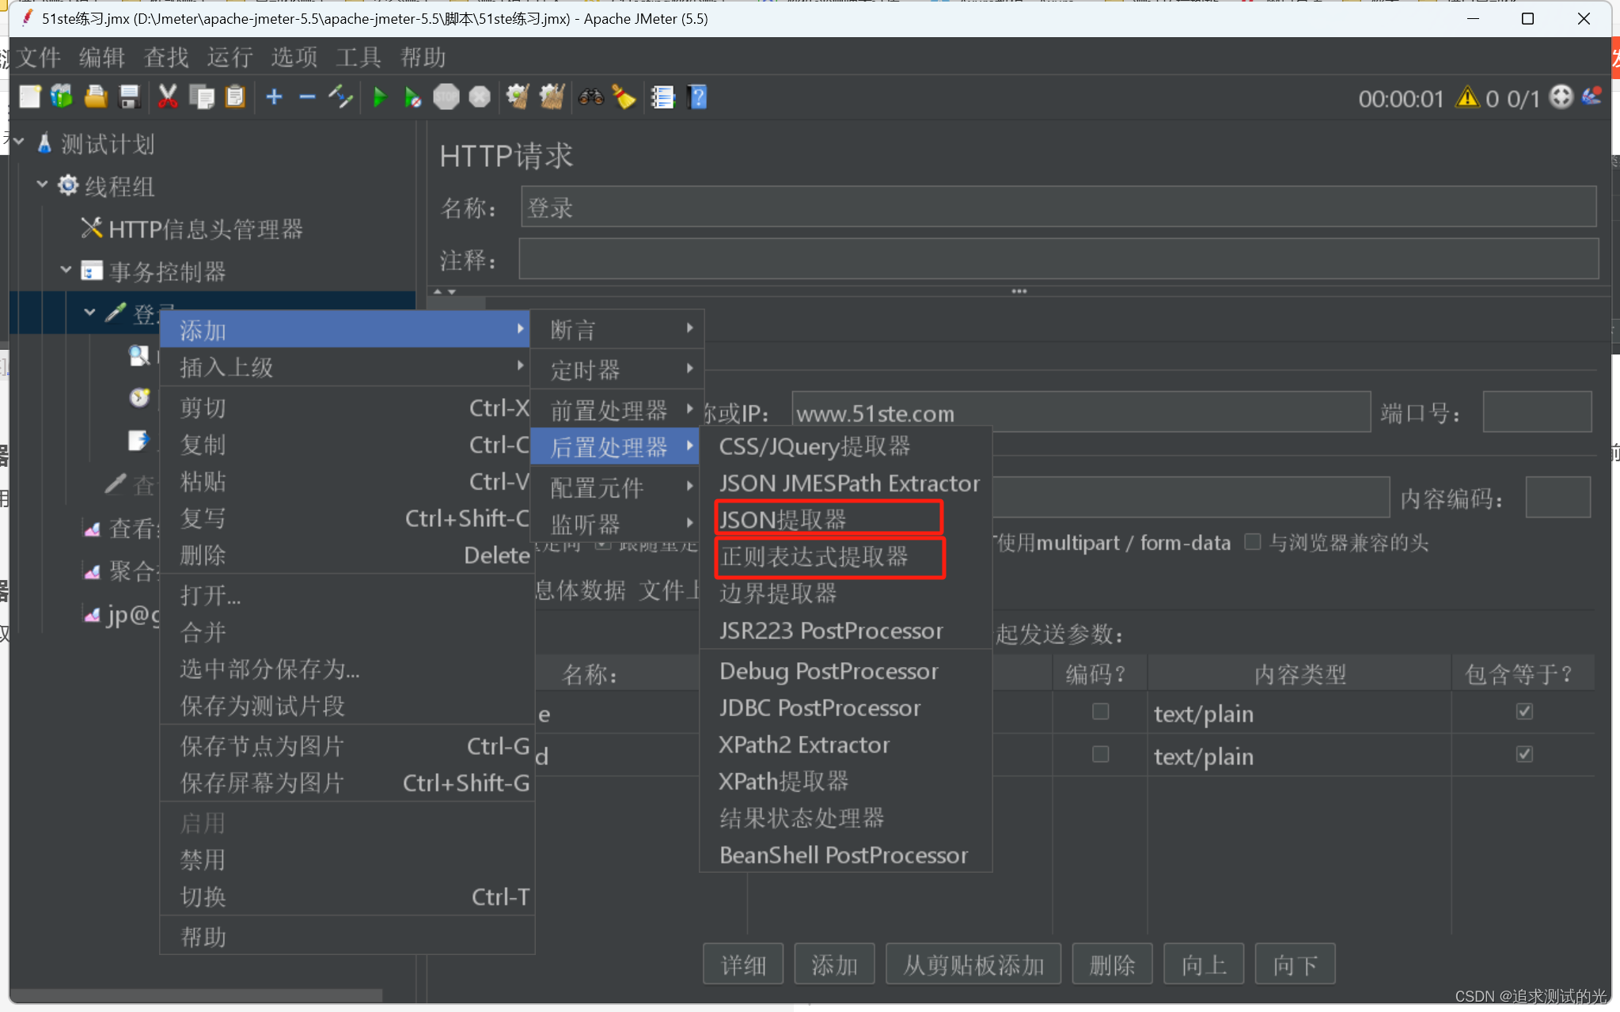This screenshot has width=1620, height=1012.
Task: Click the 详细 button
Action: click(743, 965)
